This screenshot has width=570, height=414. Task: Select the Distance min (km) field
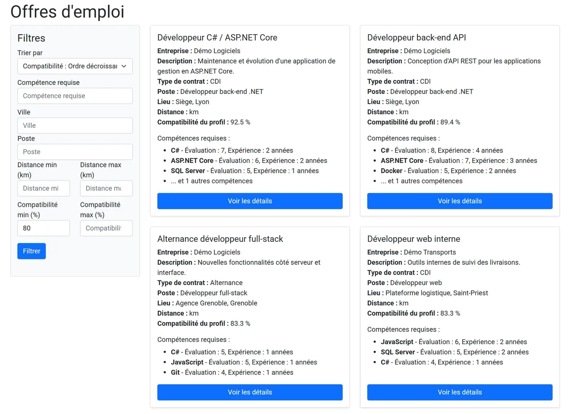(x=43, y=188)
